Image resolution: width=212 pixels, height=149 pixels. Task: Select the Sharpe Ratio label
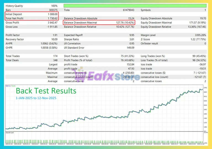click(x=71, y=39)
